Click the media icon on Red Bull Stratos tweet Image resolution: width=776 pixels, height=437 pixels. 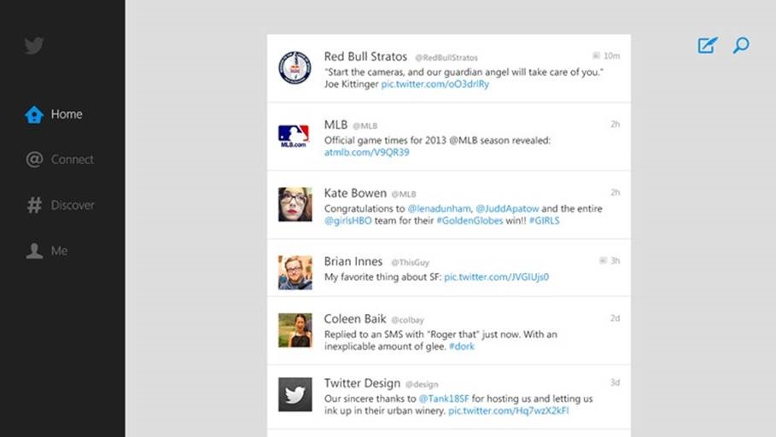597,55
